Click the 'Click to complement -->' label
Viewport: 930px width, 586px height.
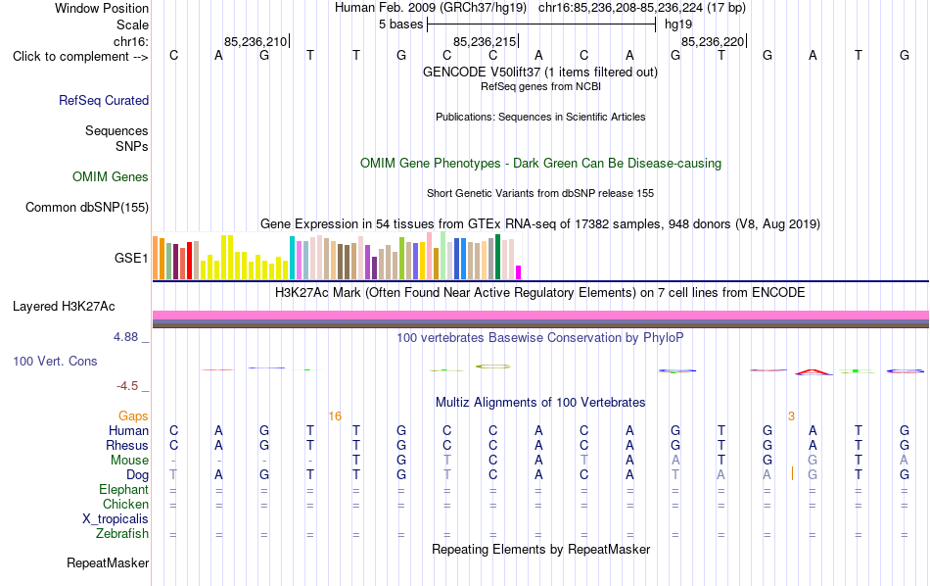click(x=80, y=57)
